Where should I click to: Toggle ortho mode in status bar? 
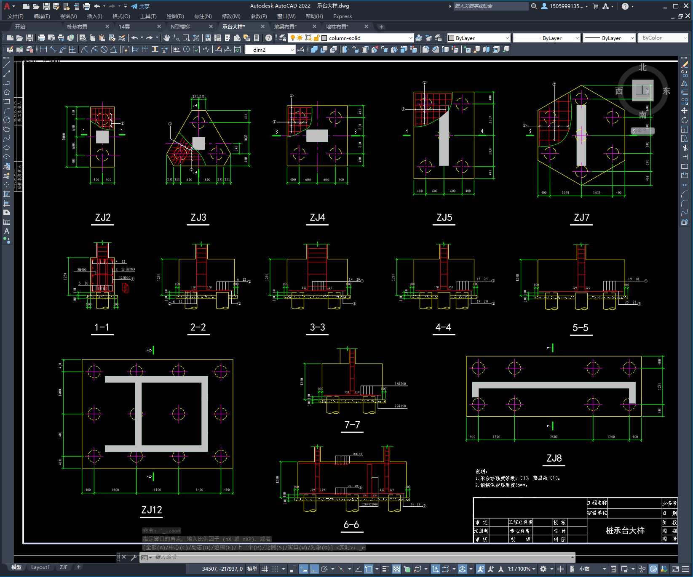click(x=314, y=569)
